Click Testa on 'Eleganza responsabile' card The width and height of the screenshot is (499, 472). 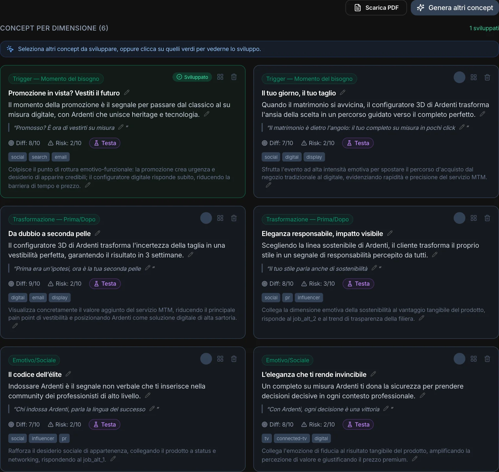tap(358, 284)
